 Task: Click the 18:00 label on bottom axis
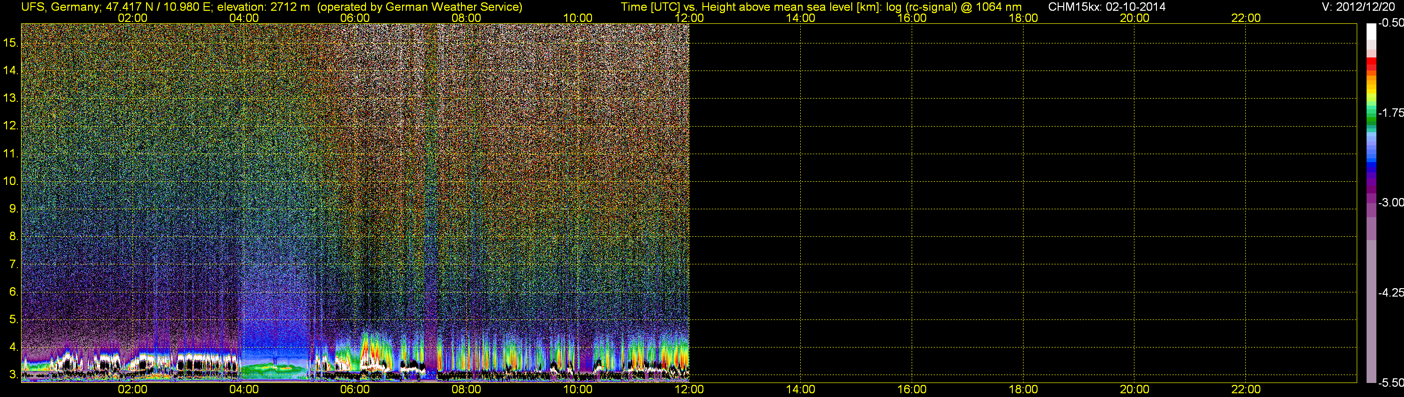point(1023,390)
